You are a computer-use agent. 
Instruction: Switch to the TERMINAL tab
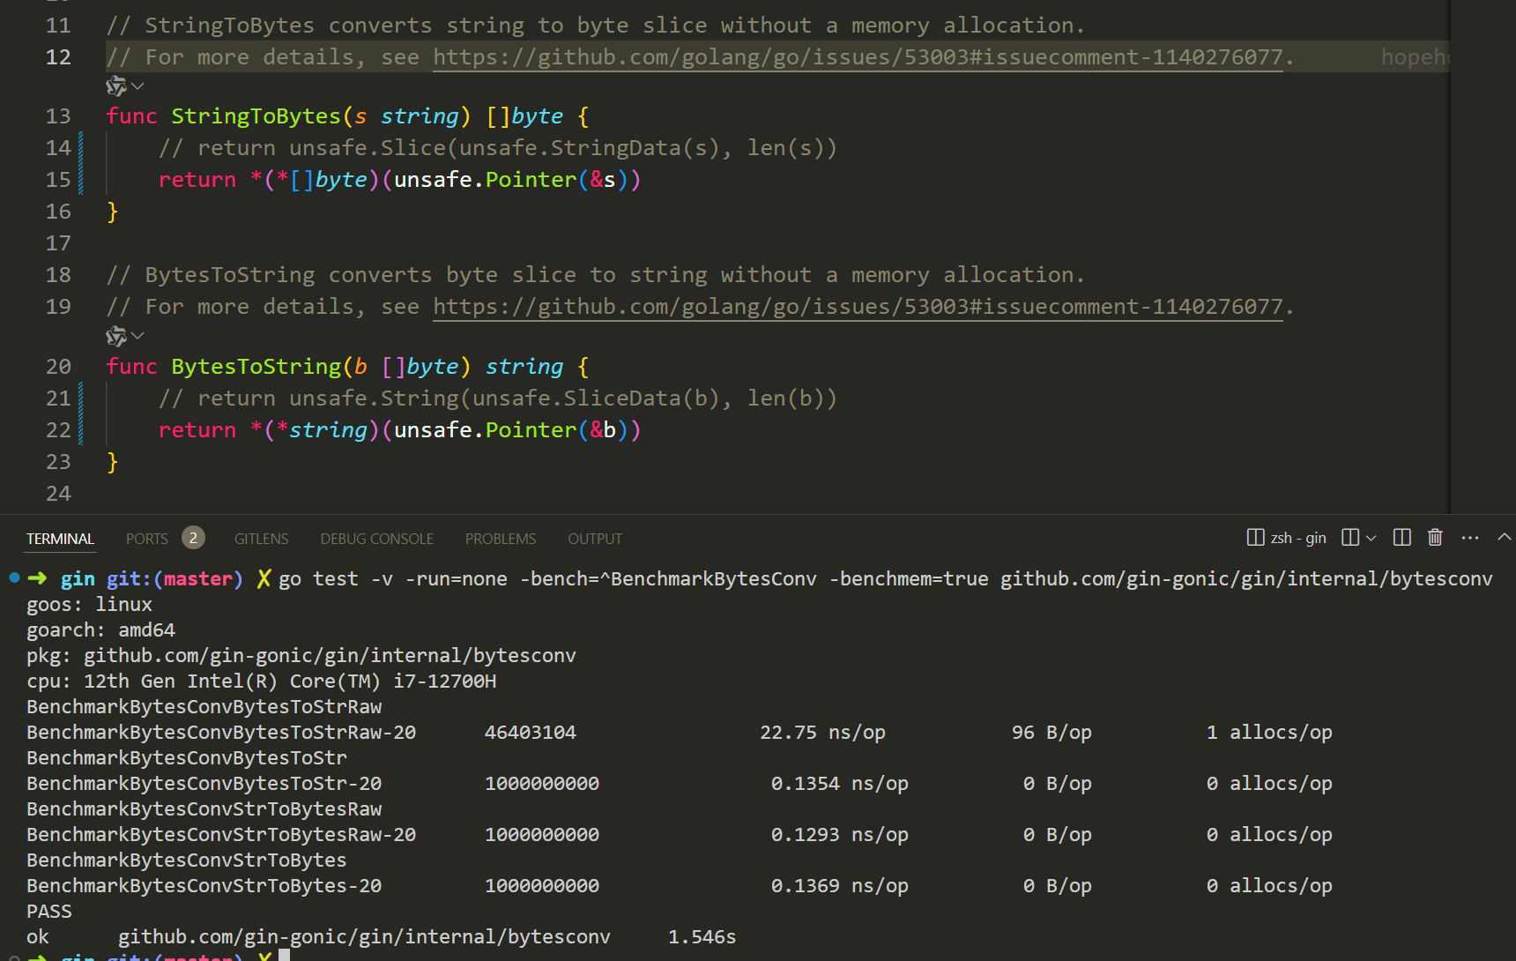click(x=60, y=539)
